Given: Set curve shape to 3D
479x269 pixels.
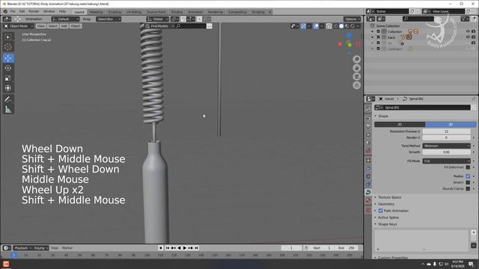Looking at the screenshot, I should point(451,125).
